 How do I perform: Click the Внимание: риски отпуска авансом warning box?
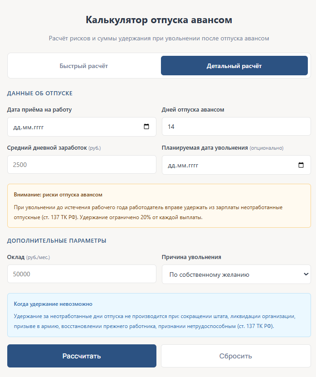[x=159, y=206]
